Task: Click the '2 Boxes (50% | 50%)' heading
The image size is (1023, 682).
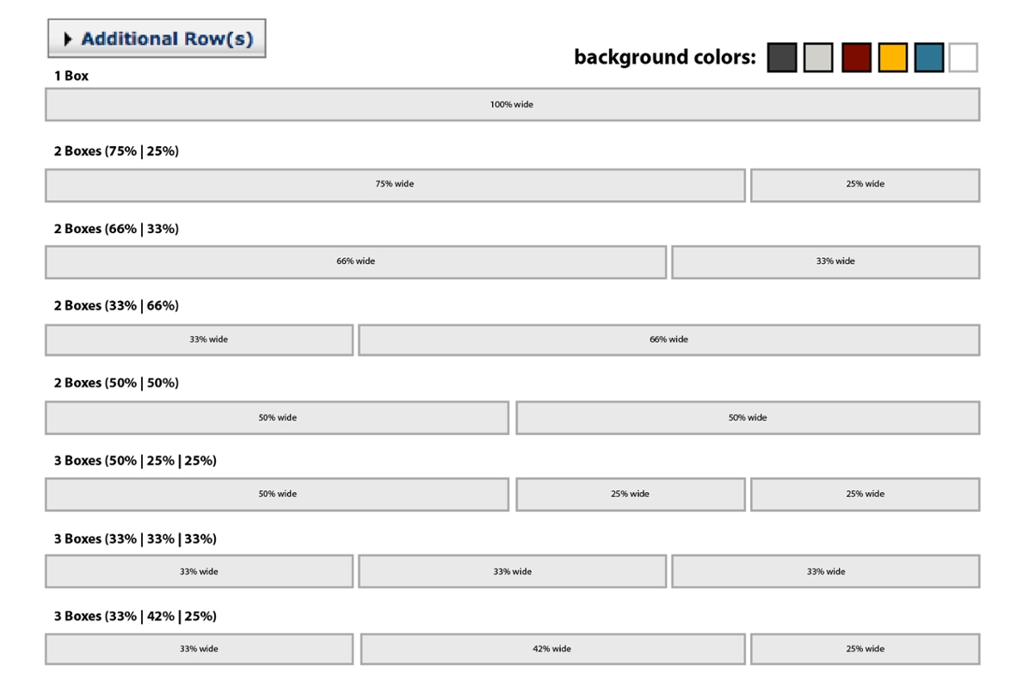Action: pos(116,383)
